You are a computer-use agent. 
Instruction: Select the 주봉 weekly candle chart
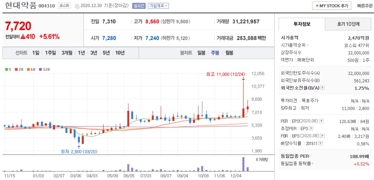(215, 53)
